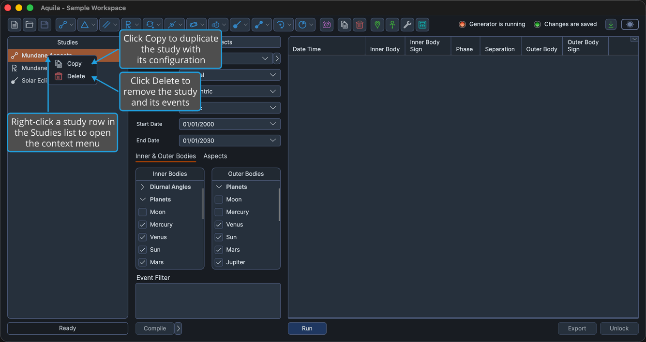
Task: Click the purple calendar 07 icon
Action: pyautogui.click(x=327, y=25)
